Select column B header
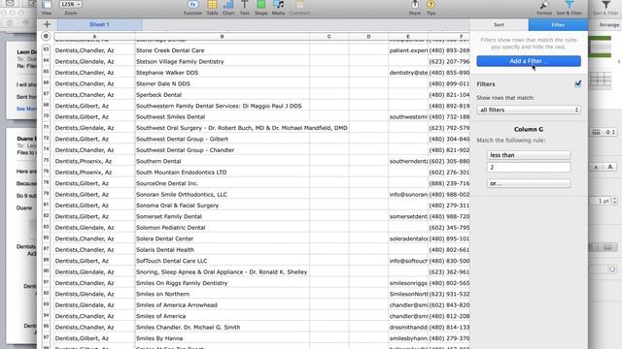 click(222, 37)
